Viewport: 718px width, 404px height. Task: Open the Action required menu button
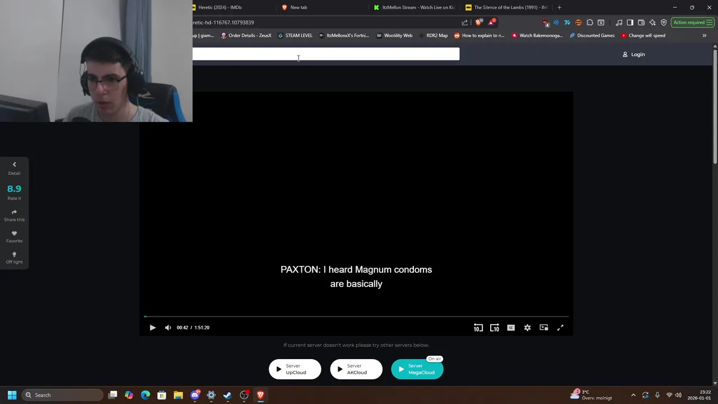(693, 22)
